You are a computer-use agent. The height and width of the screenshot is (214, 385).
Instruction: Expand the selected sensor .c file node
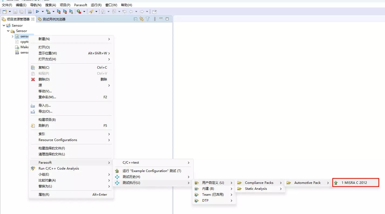pyautogui.click(x=12, y=36)
